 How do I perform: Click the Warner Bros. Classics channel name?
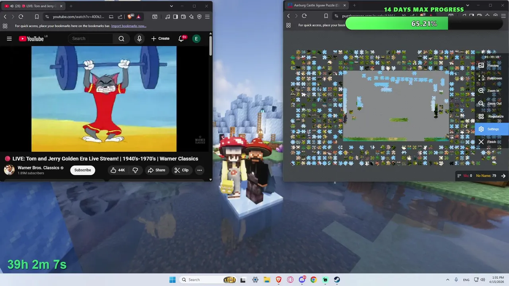[39, 168]
